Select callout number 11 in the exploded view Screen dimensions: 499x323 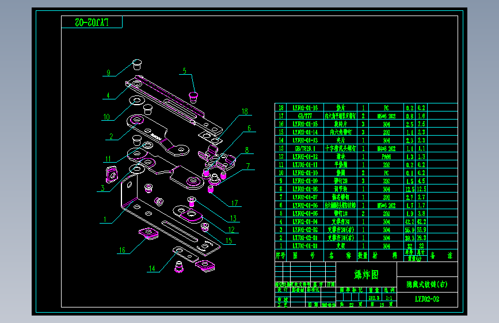(108, 159)
